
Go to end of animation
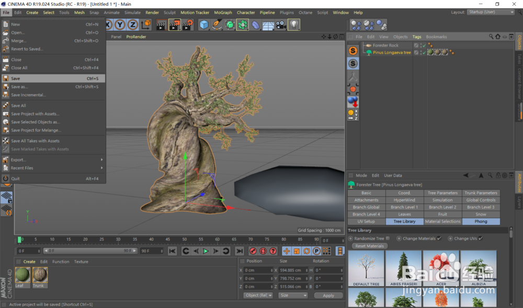(x=239, y=251)
